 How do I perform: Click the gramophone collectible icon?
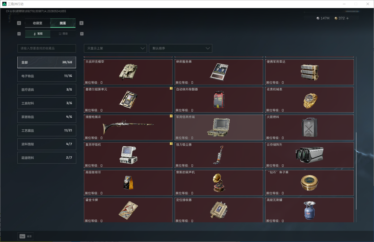click(x=219, y=183)
